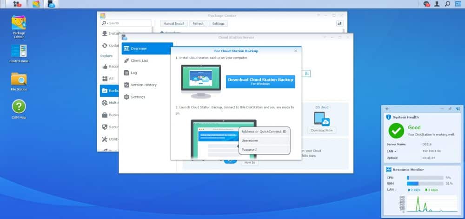Screen dimensions: 465x219
Task: Click the Package Center search field
Action: coord(126,23)
